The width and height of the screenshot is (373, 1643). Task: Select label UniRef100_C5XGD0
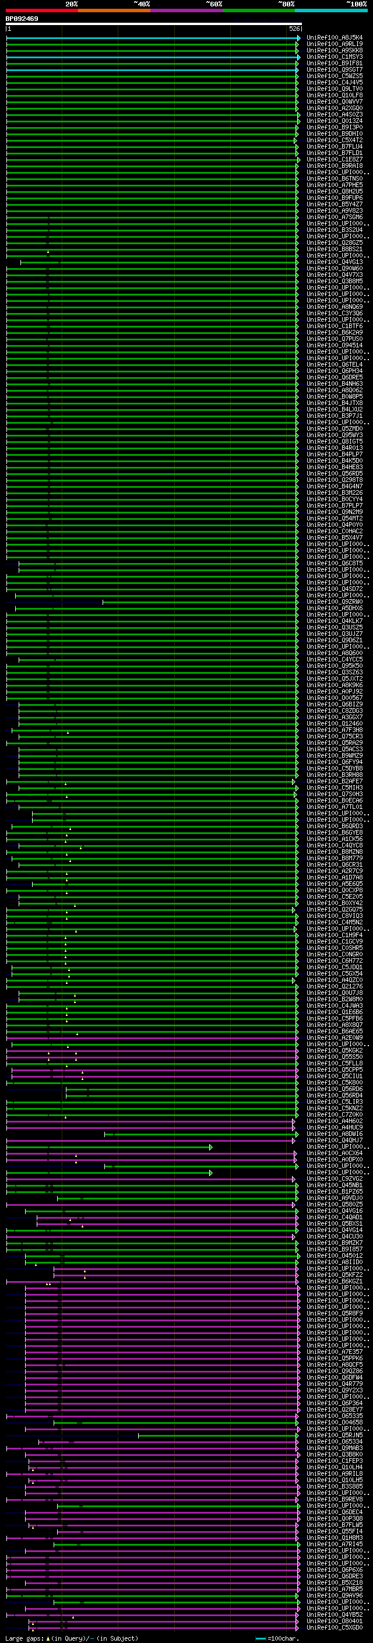pos(335,1627)
